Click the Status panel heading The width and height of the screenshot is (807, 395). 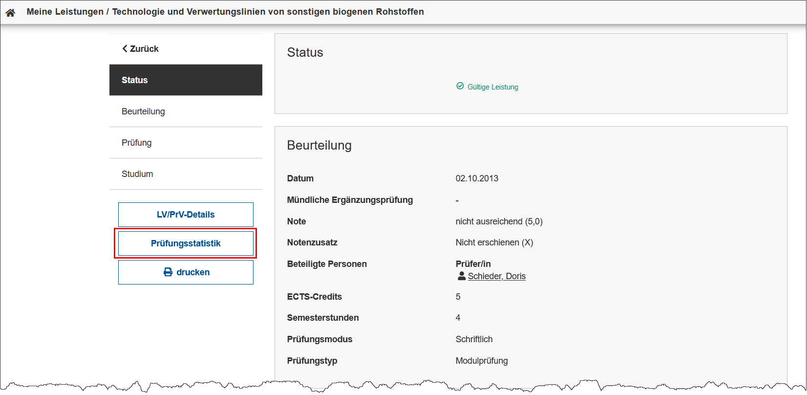coord(305,52)
